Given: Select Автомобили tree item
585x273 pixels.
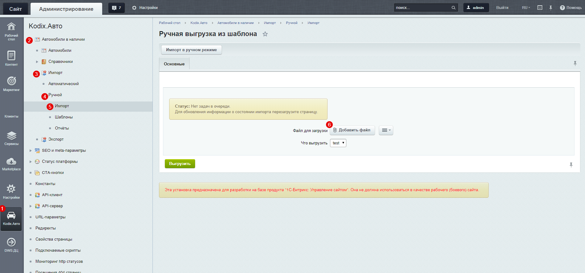Looking at the screenshot, I should pyautogui.click(x=60, y=51).
